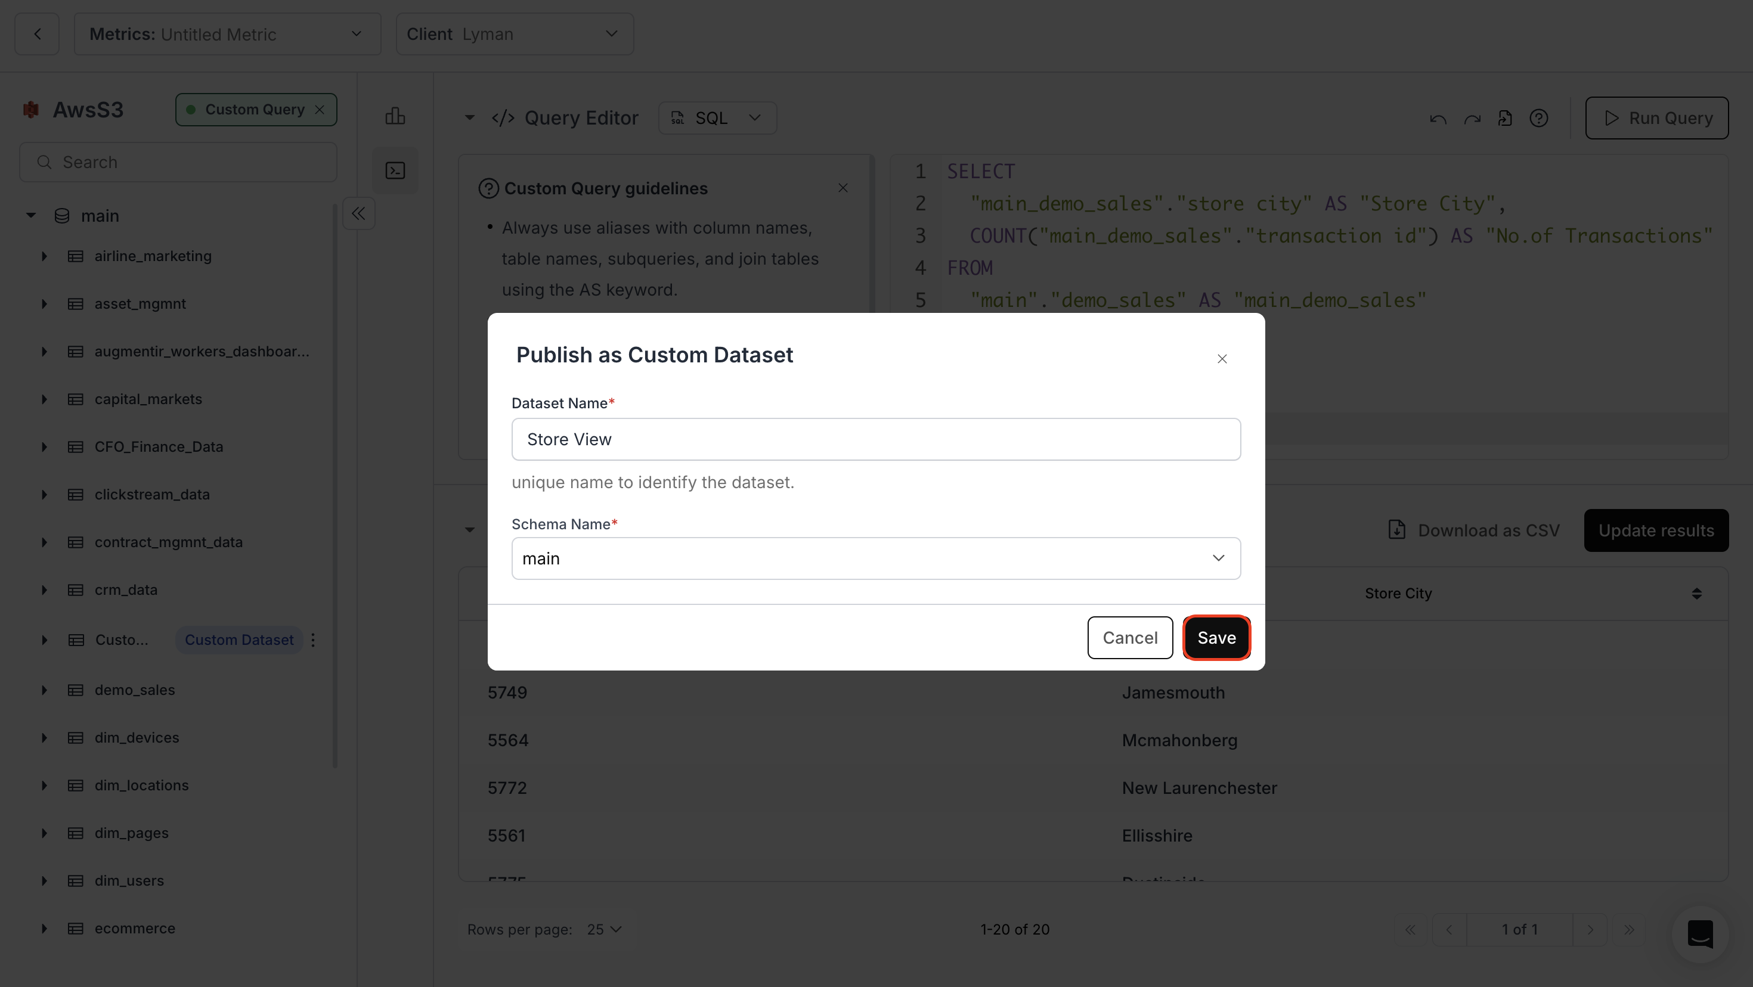Open the three-dot menu next to Custom Dataset
Viewport: 1753px width, 987px height.
312,640
